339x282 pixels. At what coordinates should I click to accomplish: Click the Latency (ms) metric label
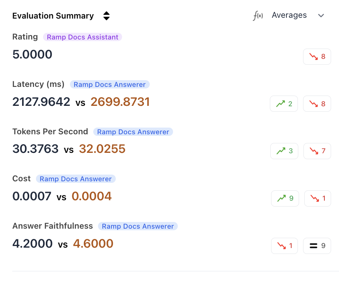[x=38, y=84]
